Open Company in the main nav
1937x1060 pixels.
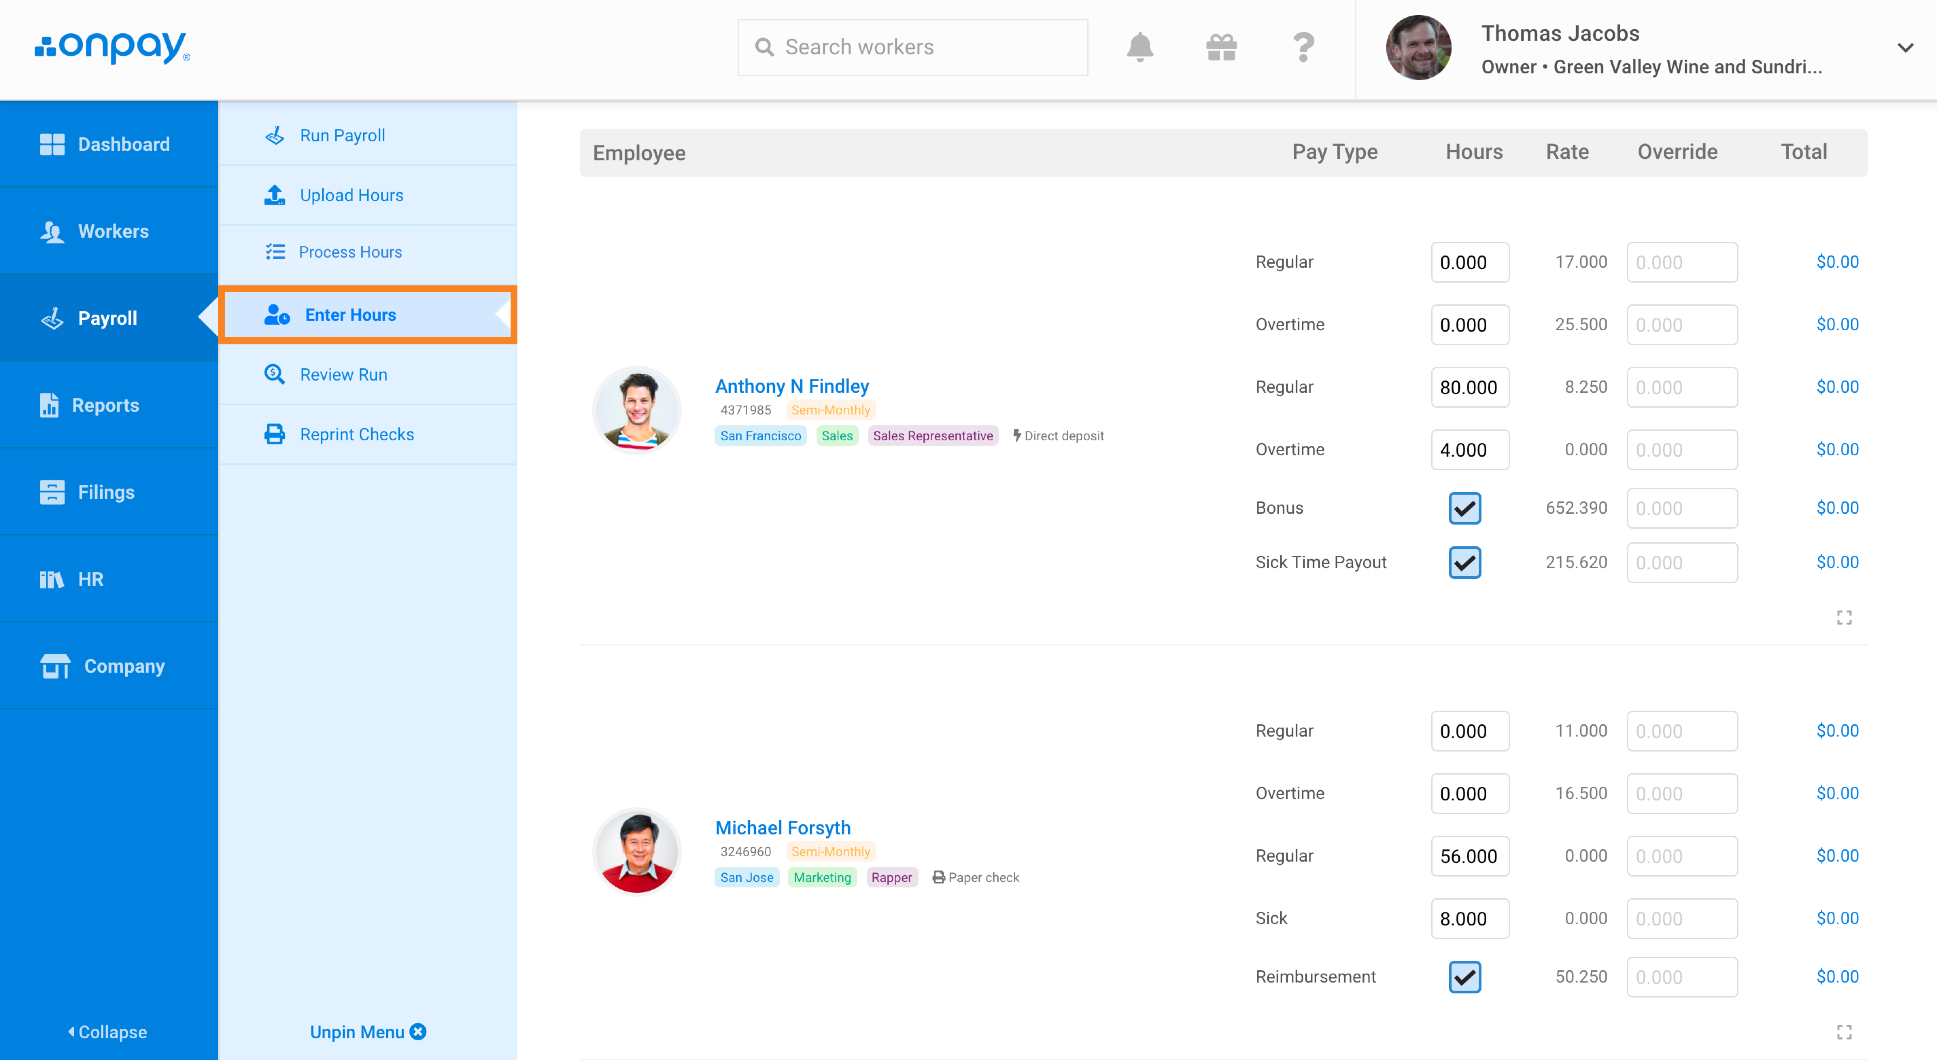109,666
